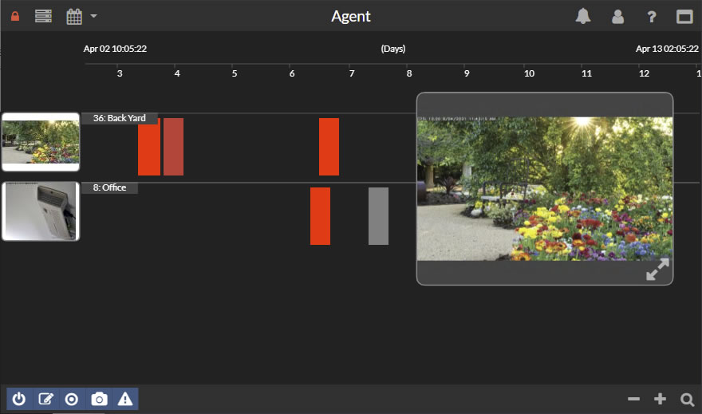The height and width of the screenshot is (414, 702).
Task: Open help question mark icon
Action: [651, 16]
